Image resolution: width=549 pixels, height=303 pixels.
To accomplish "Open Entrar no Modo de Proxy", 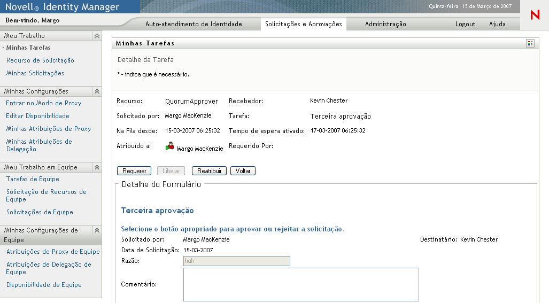I will [43, 103].
